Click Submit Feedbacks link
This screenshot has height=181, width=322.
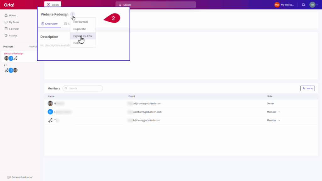(x=20, y=177)
